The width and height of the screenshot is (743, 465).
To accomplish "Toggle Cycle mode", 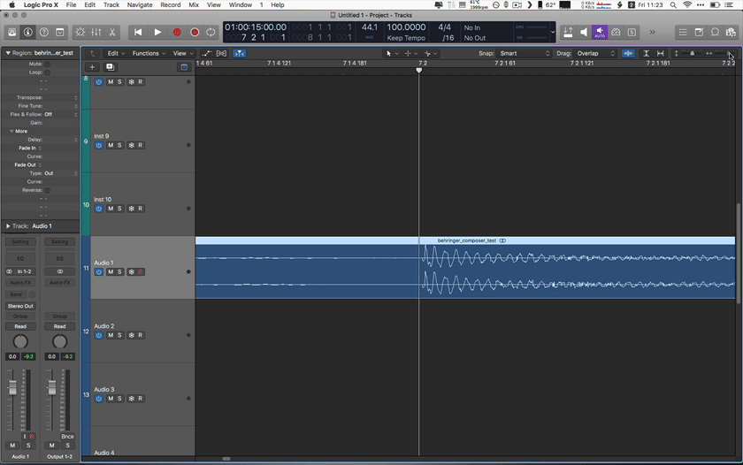I will 211,32.
